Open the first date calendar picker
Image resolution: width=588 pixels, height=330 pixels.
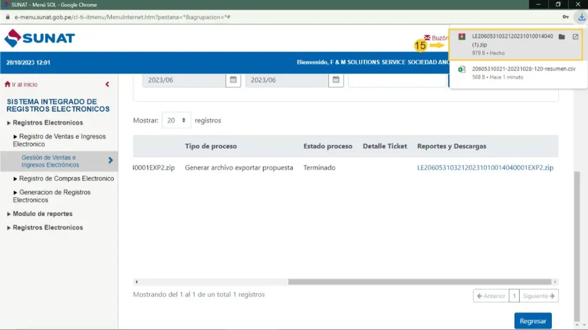[x=233, y=80]
